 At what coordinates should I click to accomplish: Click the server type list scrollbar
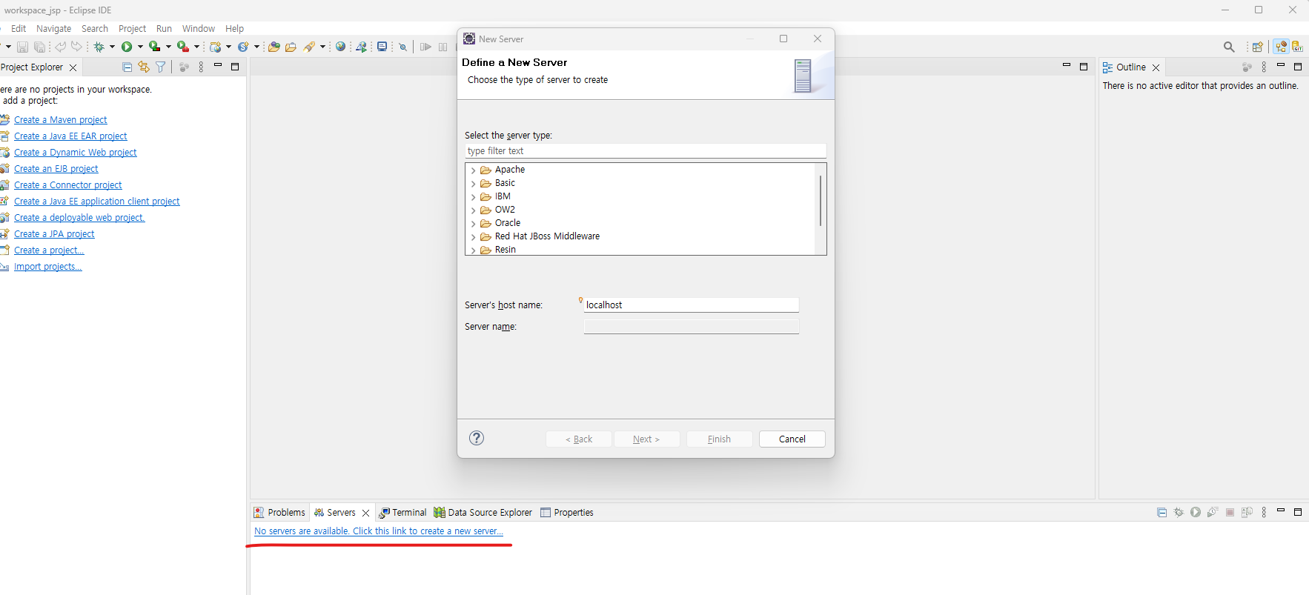point(821,200)
